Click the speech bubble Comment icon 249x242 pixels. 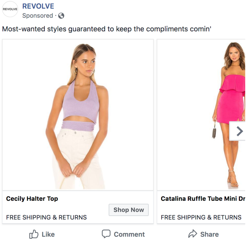coord(106,234)
